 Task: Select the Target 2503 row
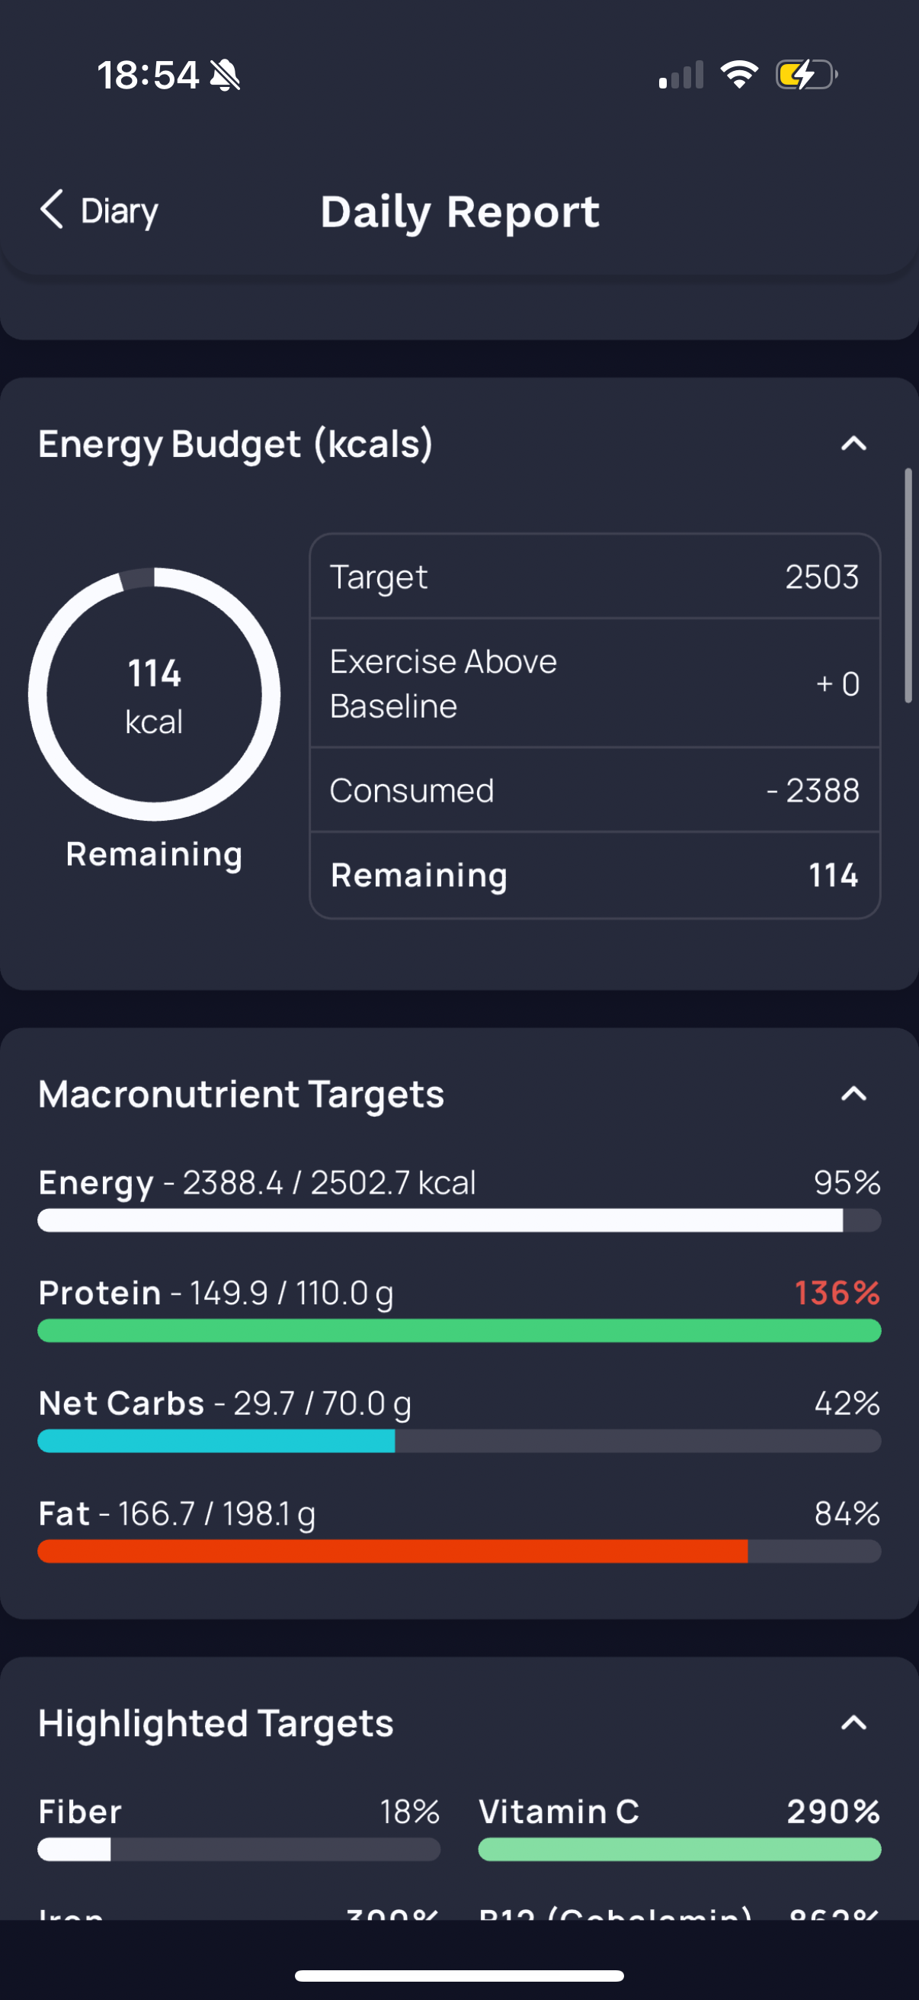point(595,577)
